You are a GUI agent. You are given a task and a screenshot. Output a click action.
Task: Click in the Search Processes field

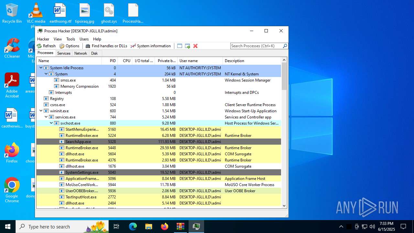[256, 46]
